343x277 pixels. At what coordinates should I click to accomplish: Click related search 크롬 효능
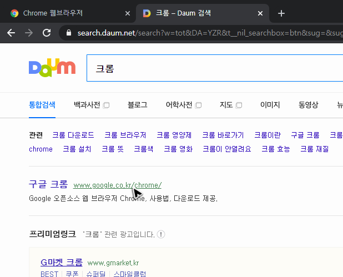[x=276, y=149]
